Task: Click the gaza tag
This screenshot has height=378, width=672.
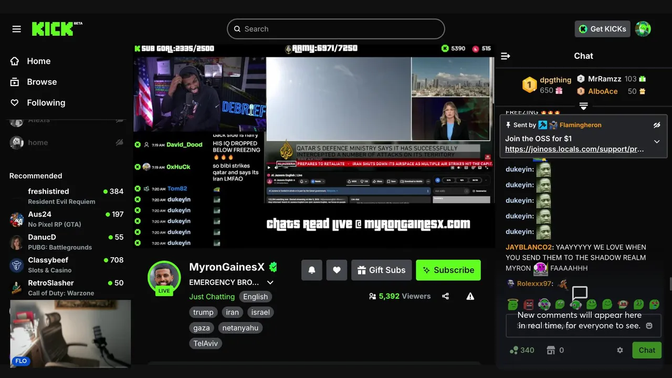Action: click(202, 328)
